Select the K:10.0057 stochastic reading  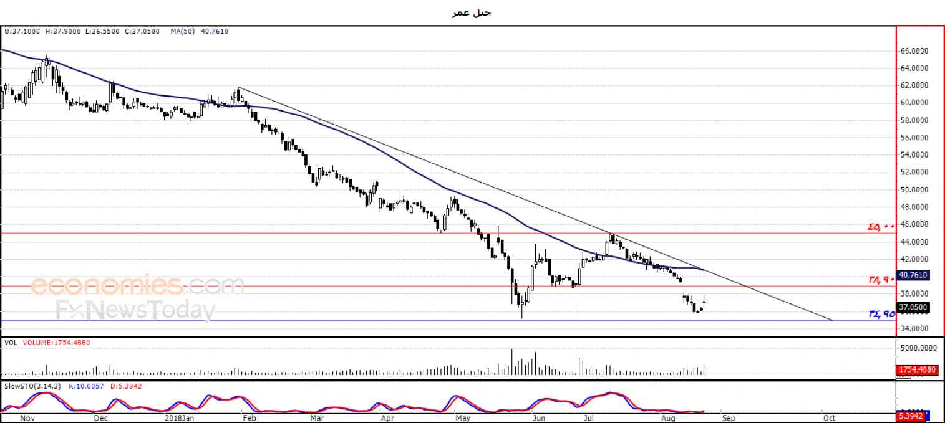tap(85, 386)
